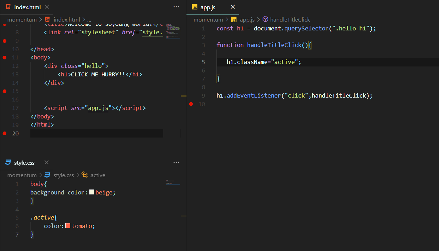Click momentum breadcrumb in index.html editor
The width and height of the screenshot is (439, 251).
coord(22,19)
